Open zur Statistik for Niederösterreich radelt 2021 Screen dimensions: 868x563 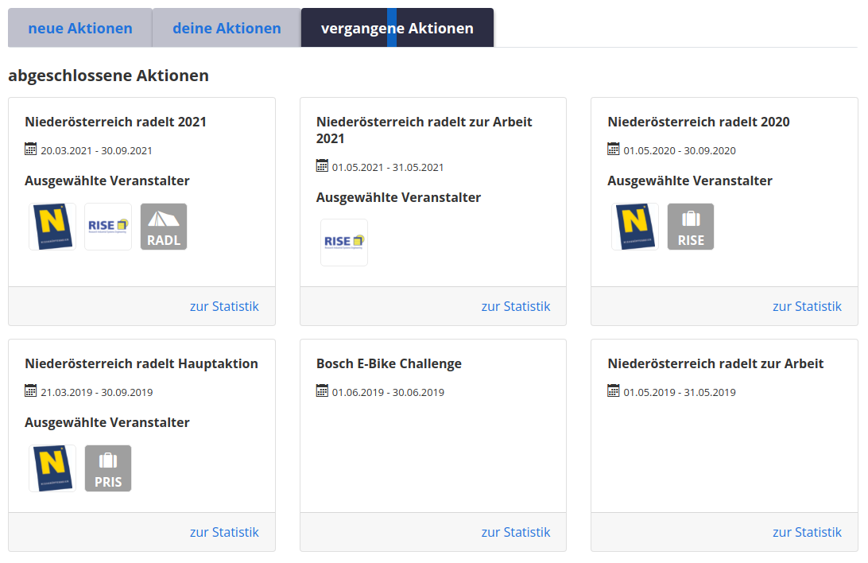(x=224, y=306)
